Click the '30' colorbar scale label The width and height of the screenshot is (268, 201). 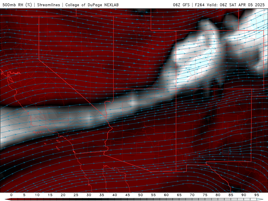click(x=89, y=195)
